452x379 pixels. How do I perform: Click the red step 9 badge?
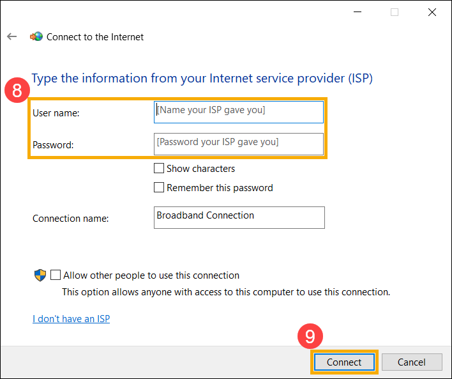click(310, 336)
